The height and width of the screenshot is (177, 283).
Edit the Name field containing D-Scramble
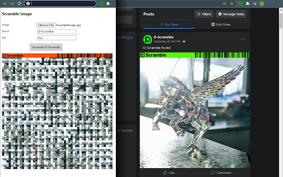57,31
